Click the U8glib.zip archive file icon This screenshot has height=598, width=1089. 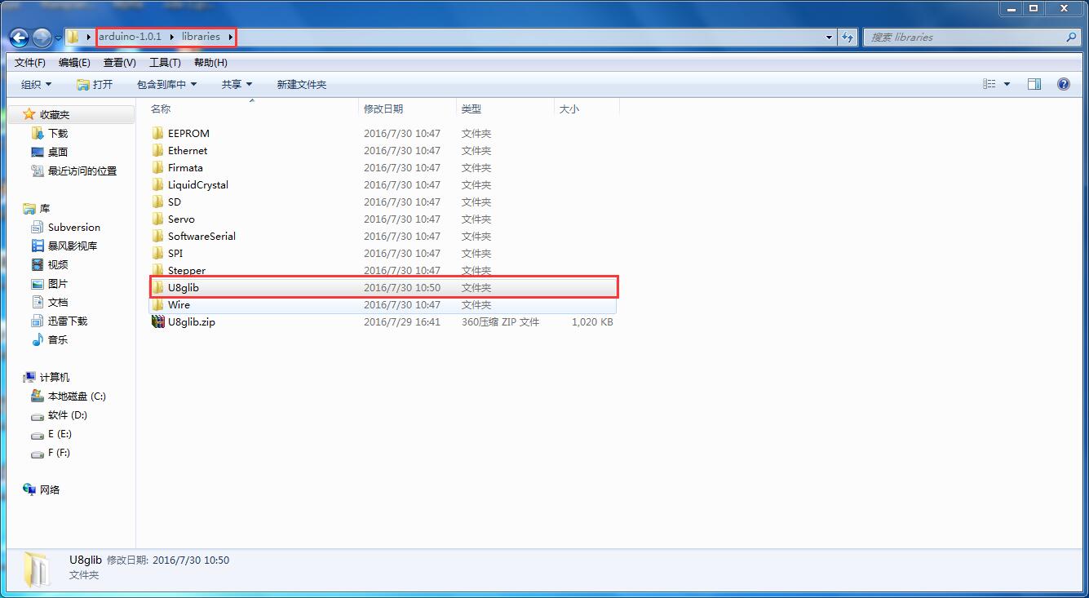[158, 321]
